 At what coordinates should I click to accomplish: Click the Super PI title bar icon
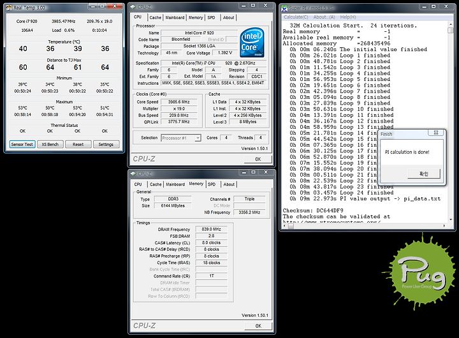tap(284, 8)
